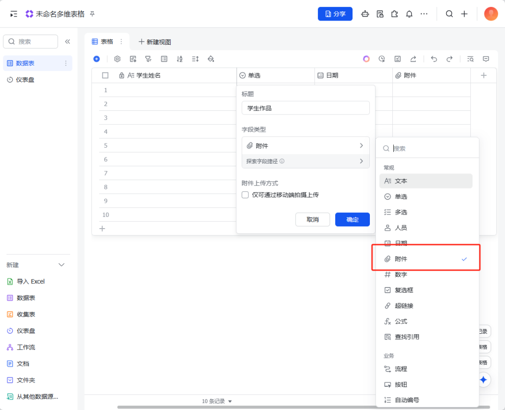
Task: Collapse the 新建 section in sidebar
Action: (x=61, y=265)
